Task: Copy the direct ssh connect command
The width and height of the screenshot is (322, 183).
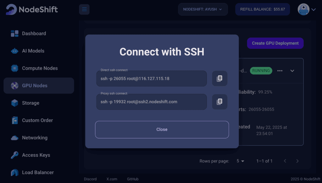Action: click(219, 78)
